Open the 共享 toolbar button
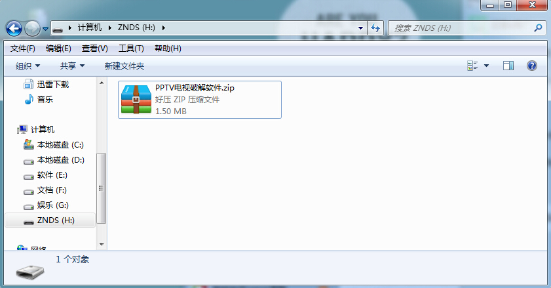Image resolution: width=551 pixels, height=288 pixels. point(72,66)
